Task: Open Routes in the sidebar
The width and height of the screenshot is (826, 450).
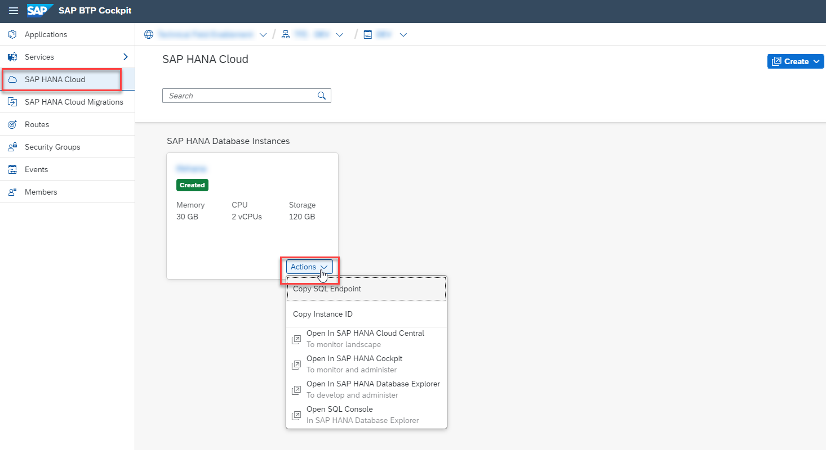Action: (x=67, y=124)
